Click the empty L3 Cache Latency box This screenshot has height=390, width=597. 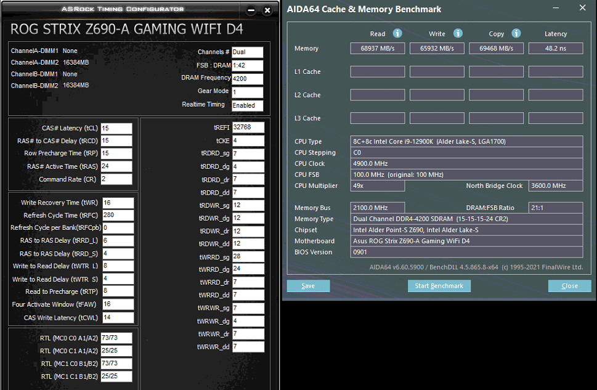coord(556,118)
